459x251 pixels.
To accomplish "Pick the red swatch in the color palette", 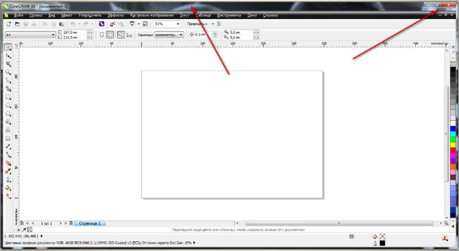I will pos(453,150).
